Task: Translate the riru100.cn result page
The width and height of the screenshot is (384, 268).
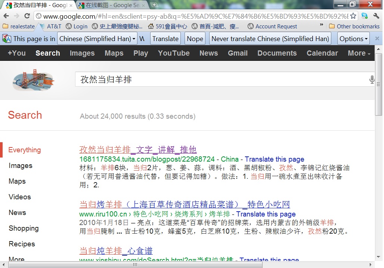Action: click(266, 214)
